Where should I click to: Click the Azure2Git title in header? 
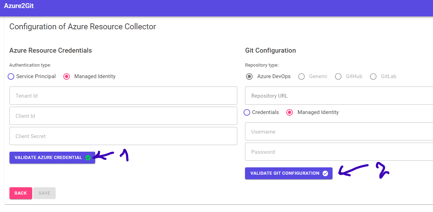[x=19, y=6]
